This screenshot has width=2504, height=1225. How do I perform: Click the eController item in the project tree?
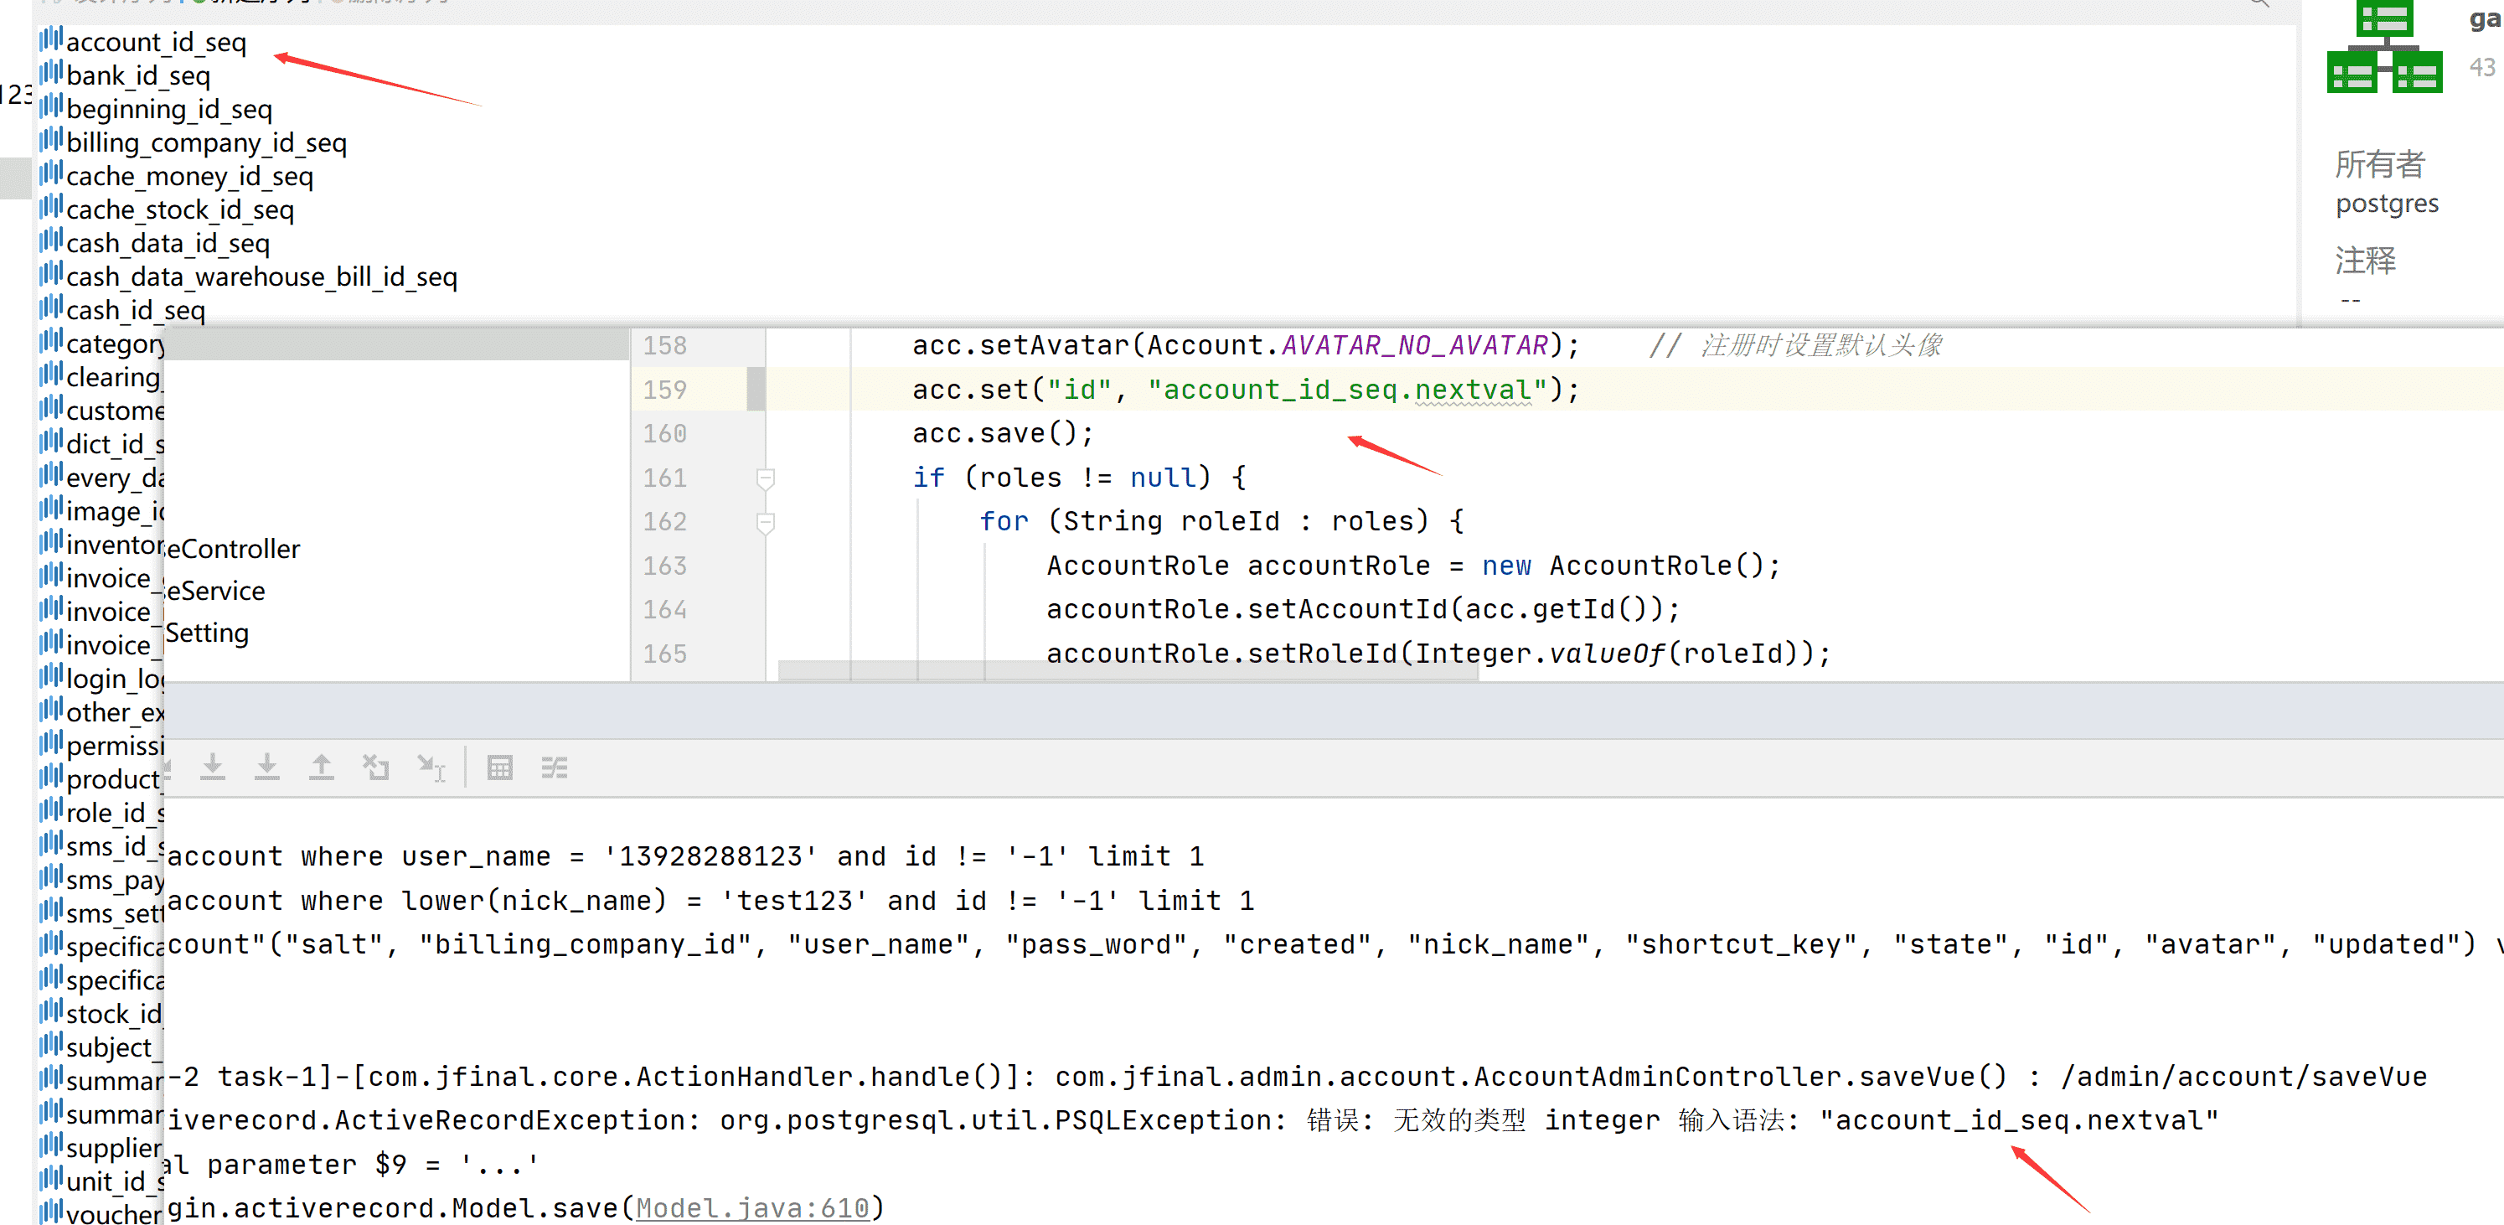coord(232,550)
